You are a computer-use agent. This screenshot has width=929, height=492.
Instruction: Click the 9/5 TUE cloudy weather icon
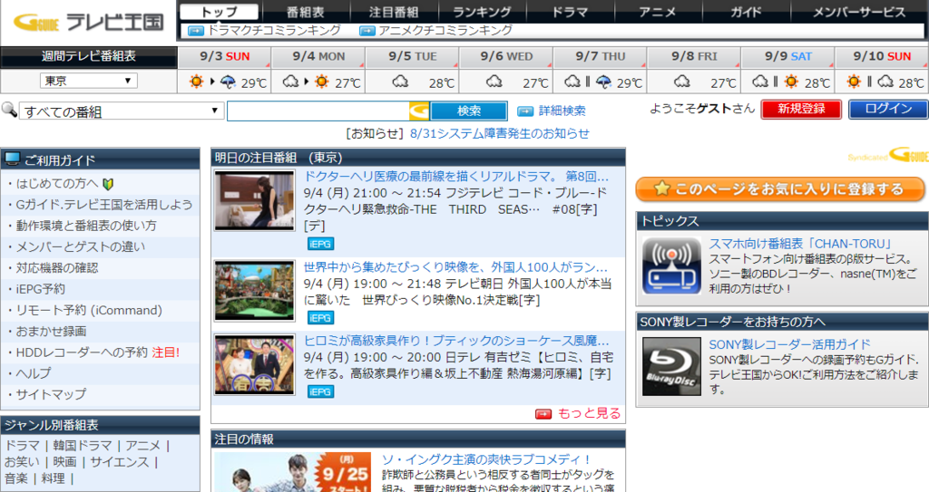(x=400, y=82)
